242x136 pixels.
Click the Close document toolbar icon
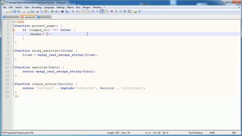[x=23, y=12]
